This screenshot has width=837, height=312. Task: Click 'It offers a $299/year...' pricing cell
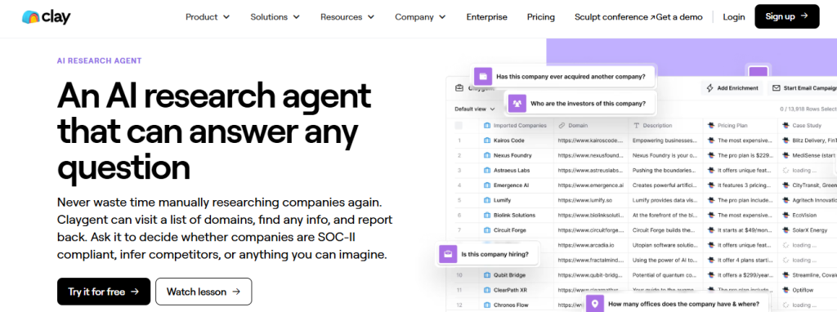pyautogui.click(x=741, y=275)
